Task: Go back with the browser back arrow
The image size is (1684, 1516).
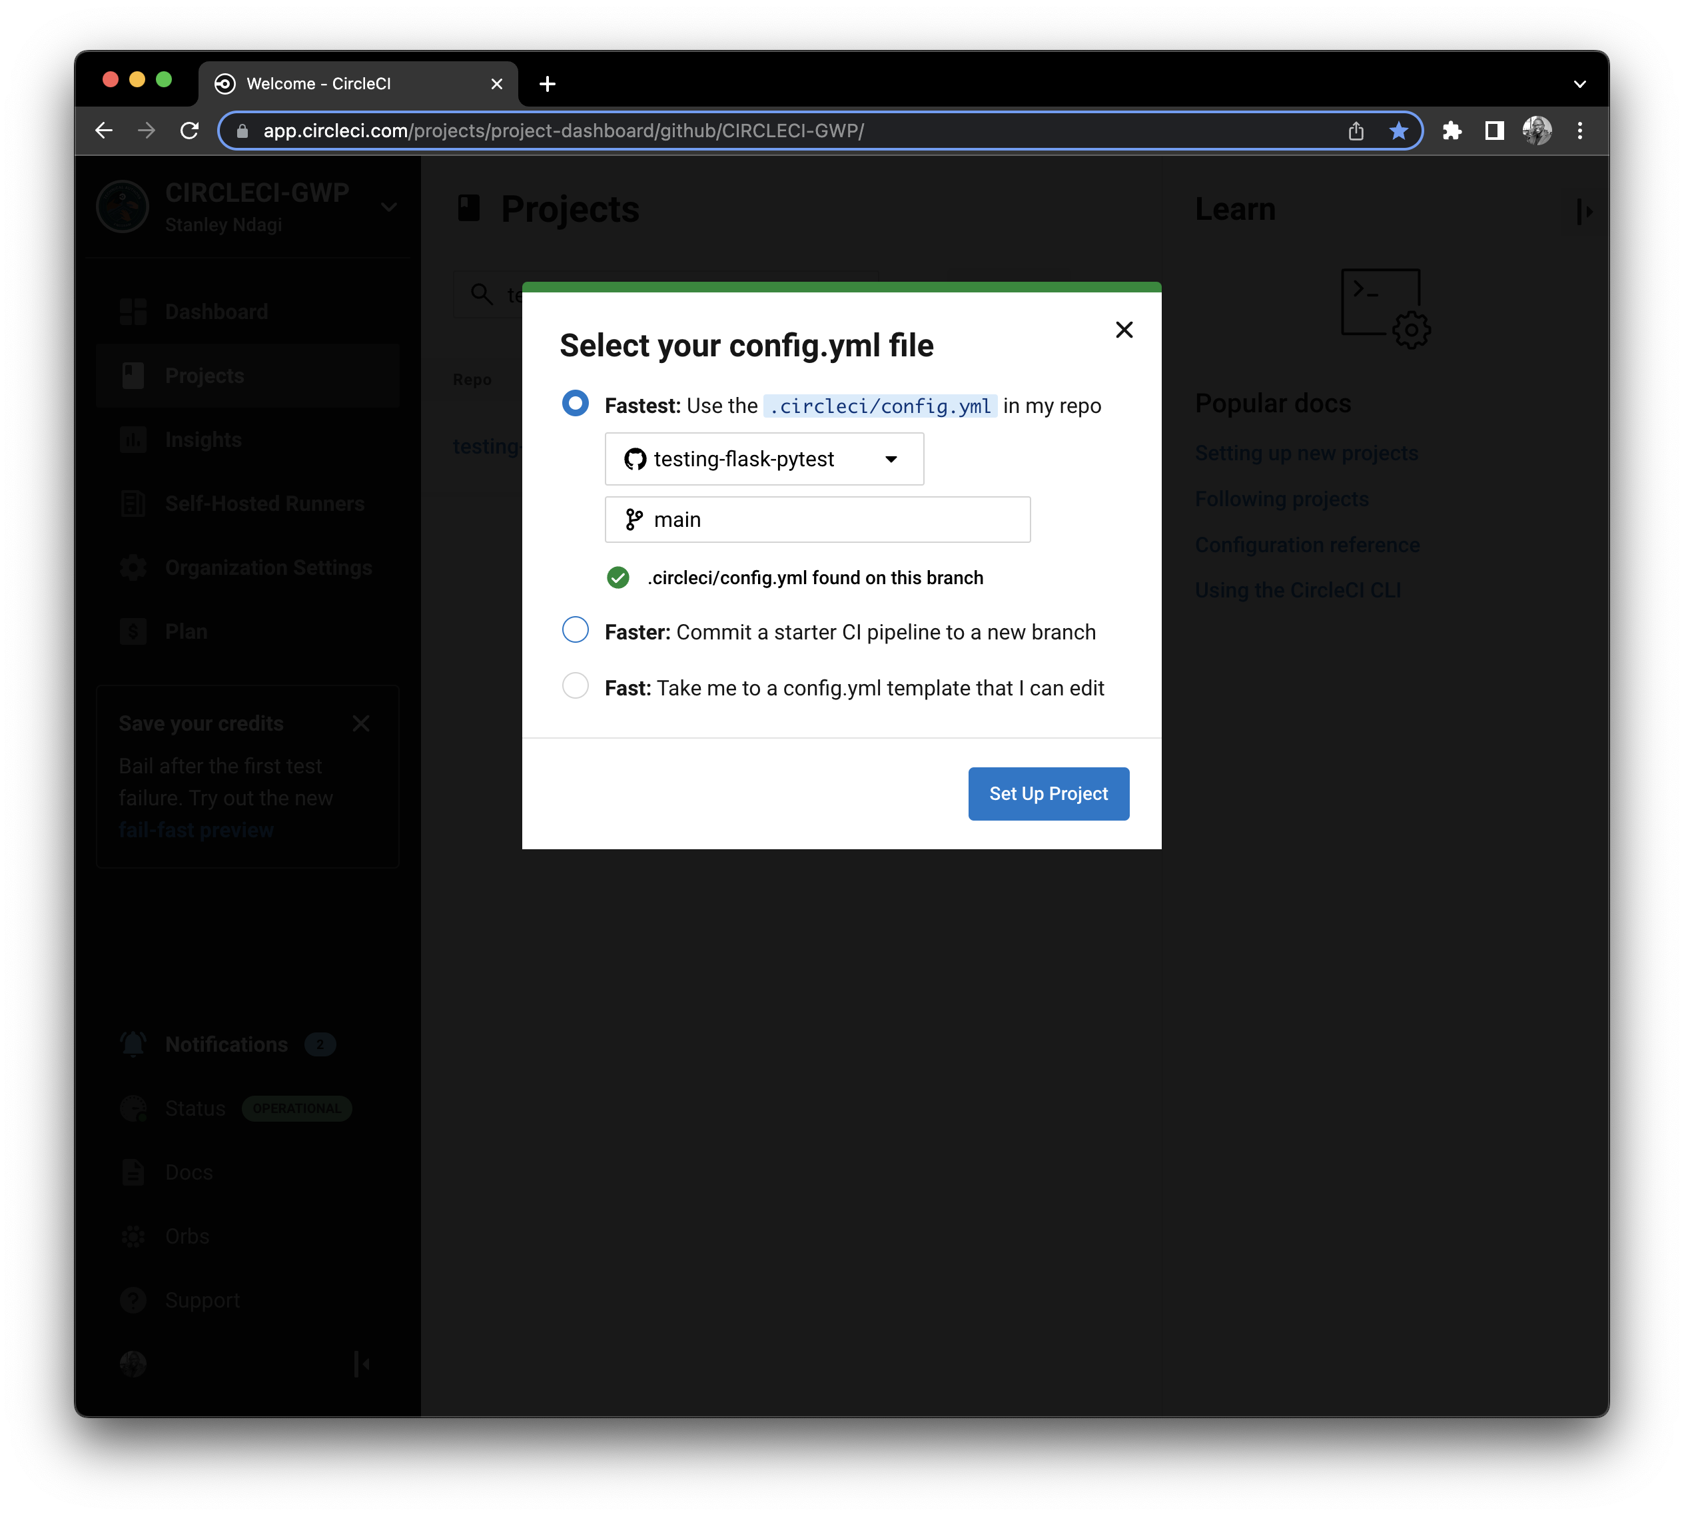Action: click(104, 131)
